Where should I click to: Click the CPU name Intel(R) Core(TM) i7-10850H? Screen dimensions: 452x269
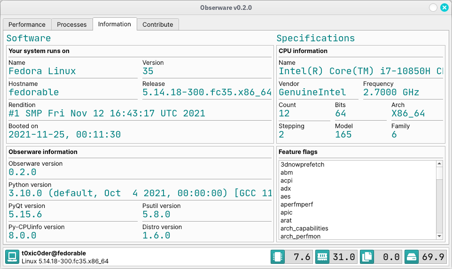361,71
